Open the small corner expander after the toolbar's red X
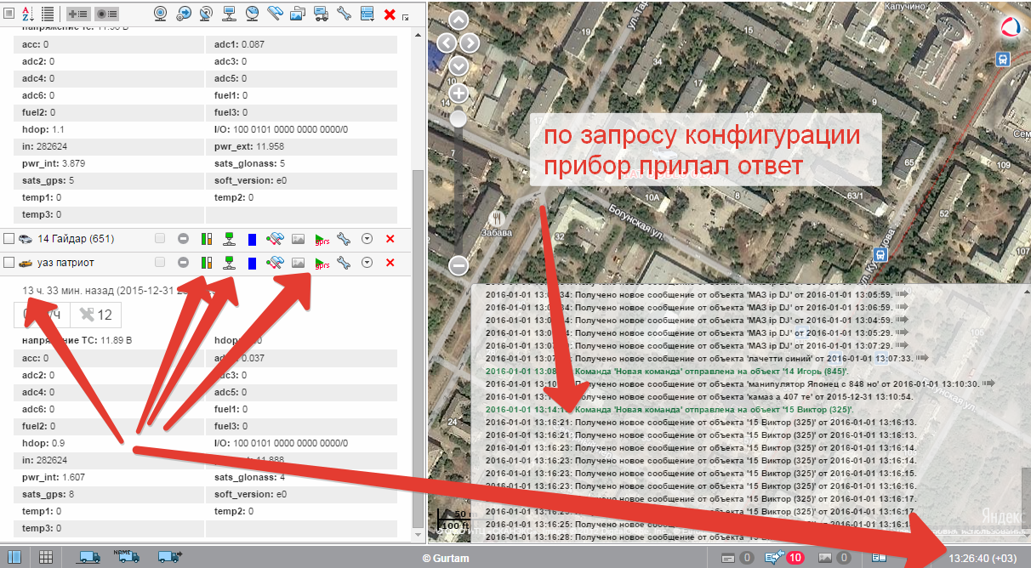1031x568 pixels. (406, 17)
